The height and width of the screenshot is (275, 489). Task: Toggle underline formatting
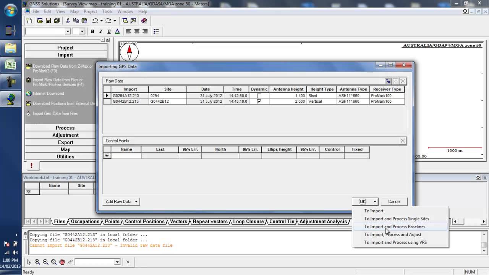point(109,31)
